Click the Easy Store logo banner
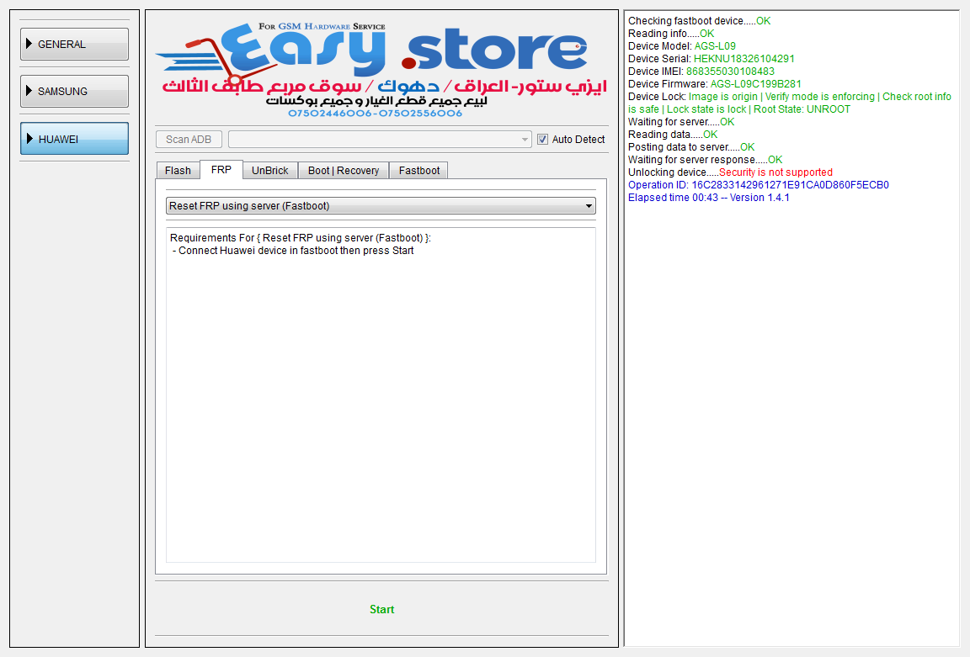This screenshot has width=970, height=657. coord(381,71)
